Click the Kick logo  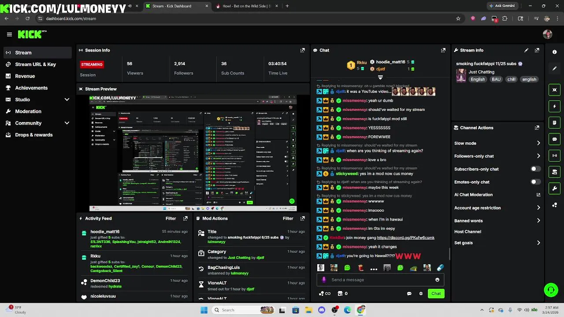(32, 34)
